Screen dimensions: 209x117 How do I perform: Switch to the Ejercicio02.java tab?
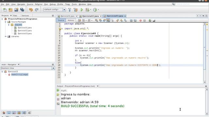90,16
